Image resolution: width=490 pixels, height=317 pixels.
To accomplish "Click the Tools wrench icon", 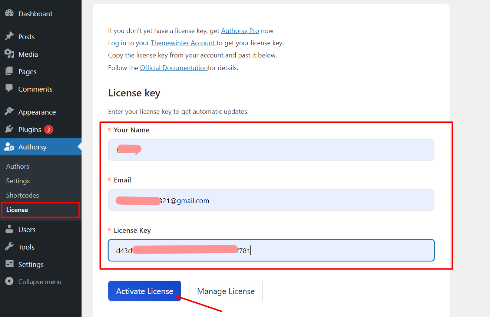I will point(9,247).
